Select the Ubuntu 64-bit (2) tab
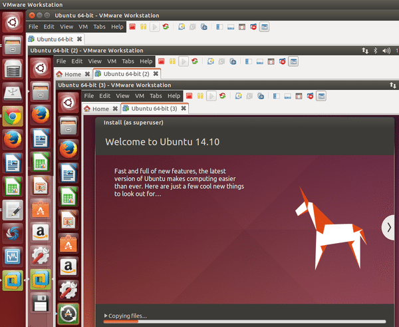Viewport: 399px width, 327px height. pyautogui.click(x=126, y=74)
